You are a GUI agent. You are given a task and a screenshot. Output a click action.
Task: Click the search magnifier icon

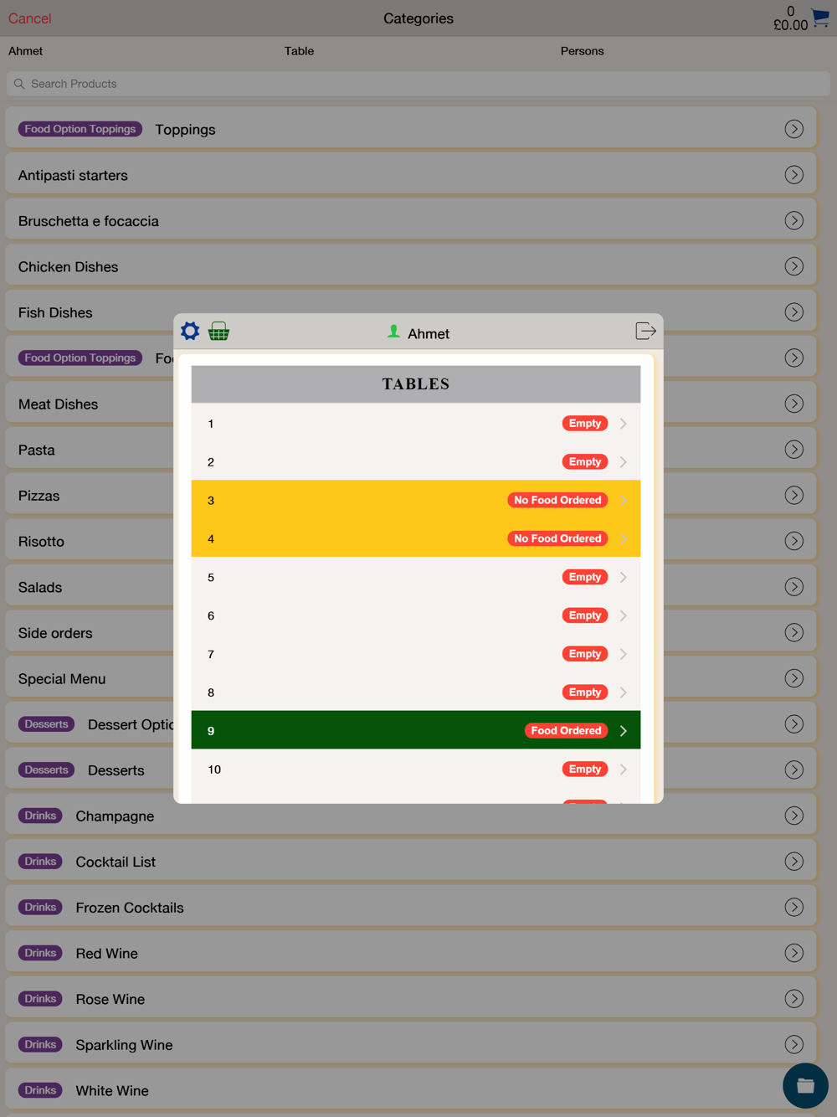19,84
